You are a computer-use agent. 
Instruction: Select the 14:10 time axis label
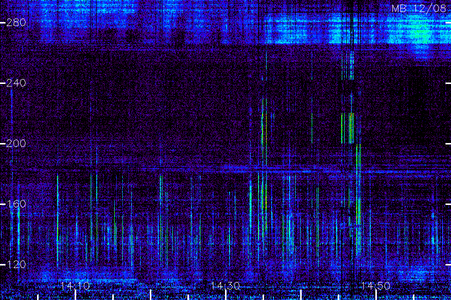pos(75,286)
